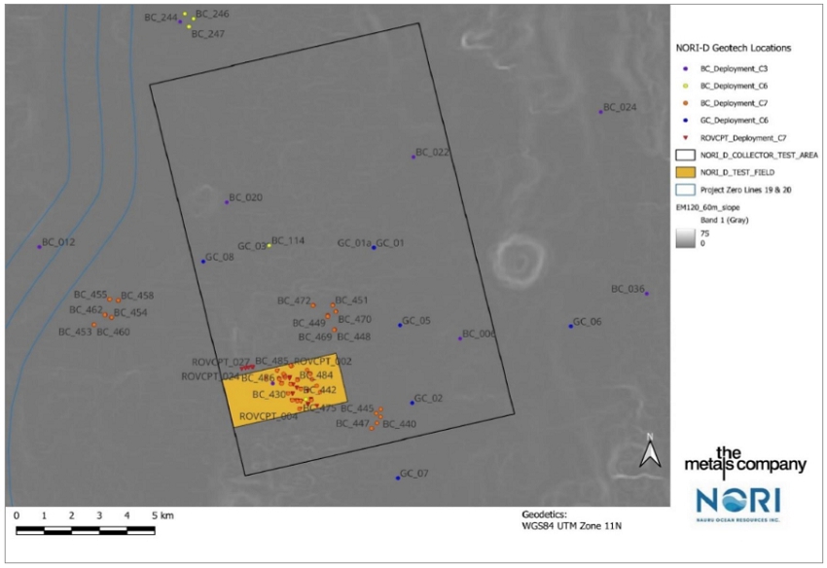
Task: Select the GC_07 point below test area
Action: click(x=398, y=478)
